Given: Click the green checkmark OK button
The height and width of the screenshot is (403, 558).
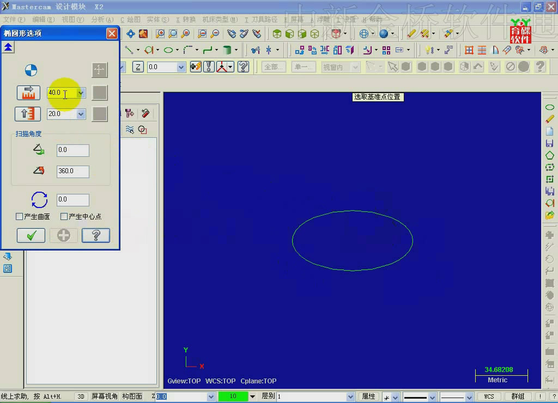Looking at the screenshot, I should (31, 235).
